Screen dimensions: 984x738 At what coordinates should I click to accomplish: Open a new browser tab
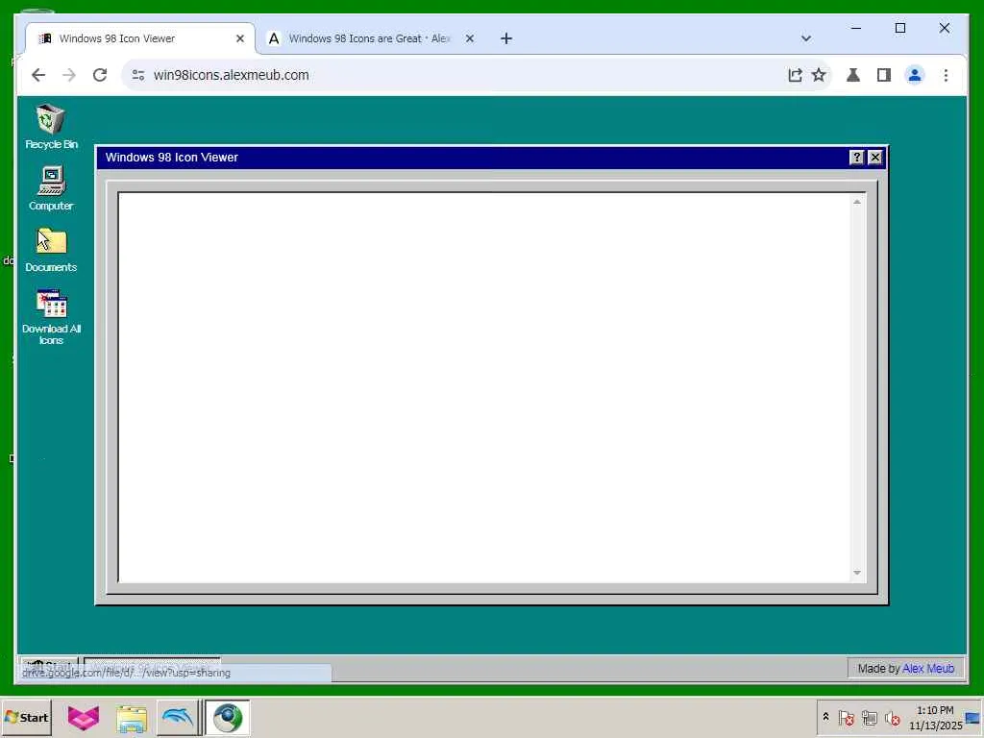click(506, 38)
